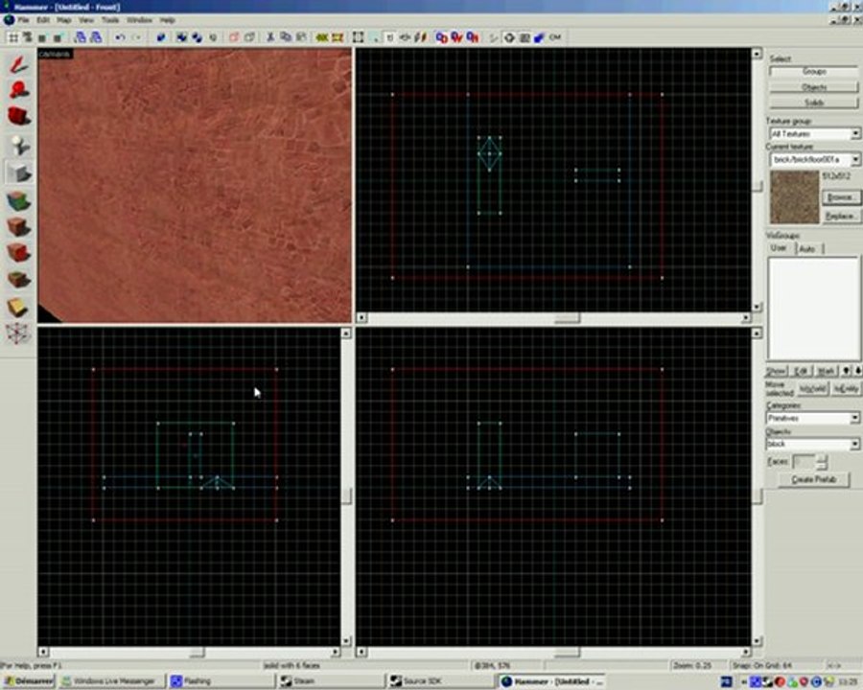Toggle select-by-handles square icon
Viewport: 863px width, 690px height.
(359, 37)
